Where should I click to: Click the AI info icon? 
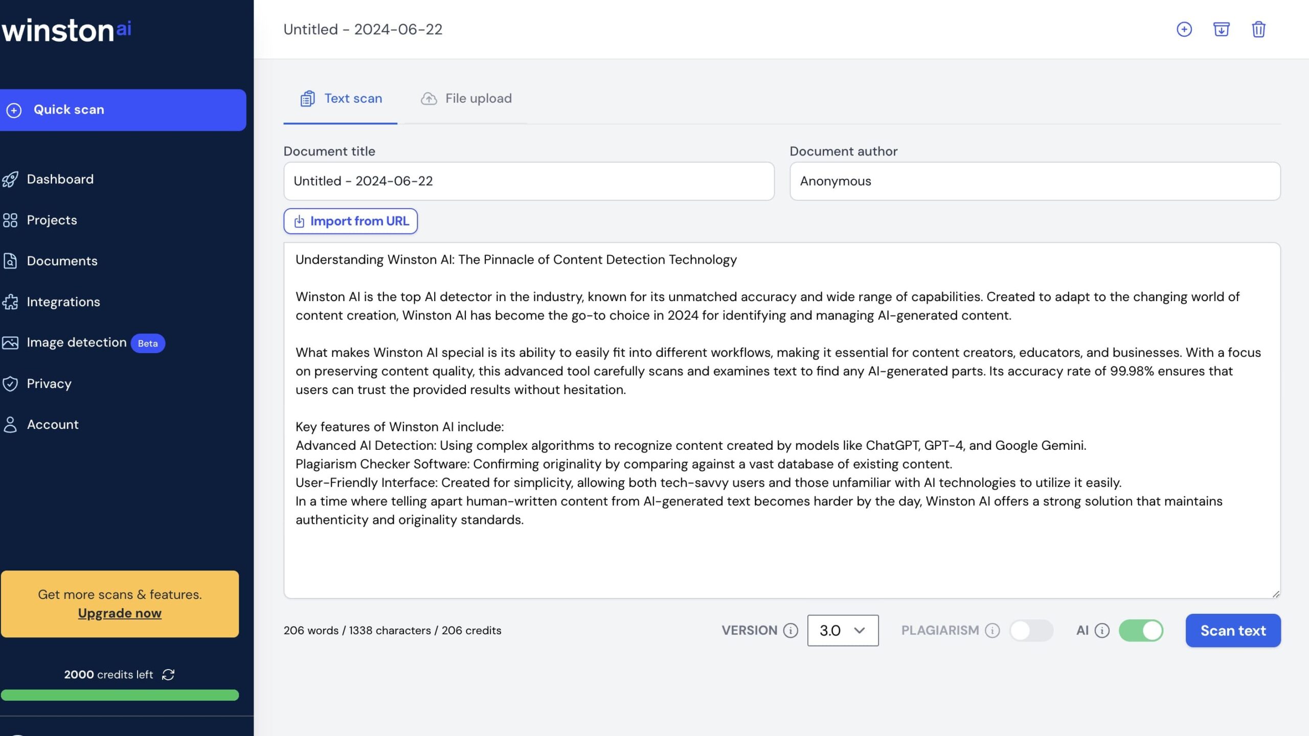pos(1102,631)
